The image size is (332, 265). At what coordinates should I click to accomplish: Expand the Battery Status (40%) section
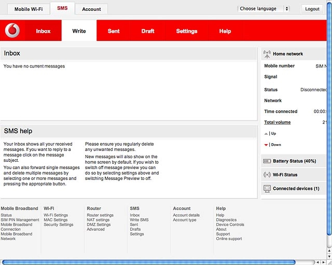pos(293,161)
